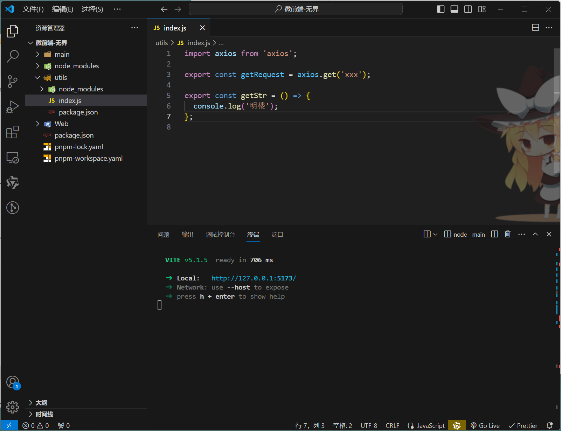Open the Search view in activity bar

(x=13, y=56)
